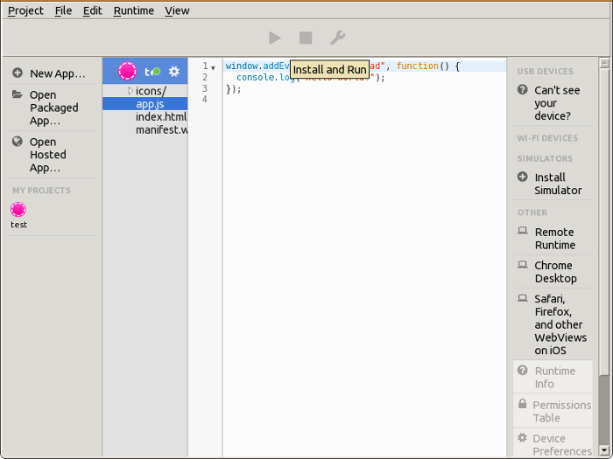
Task: Click New App… label
Action: tap(58, 73)
